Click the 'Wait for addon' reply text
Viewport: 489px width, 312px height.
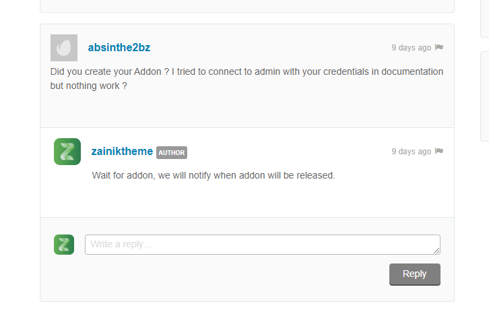(x=214, y=175)
